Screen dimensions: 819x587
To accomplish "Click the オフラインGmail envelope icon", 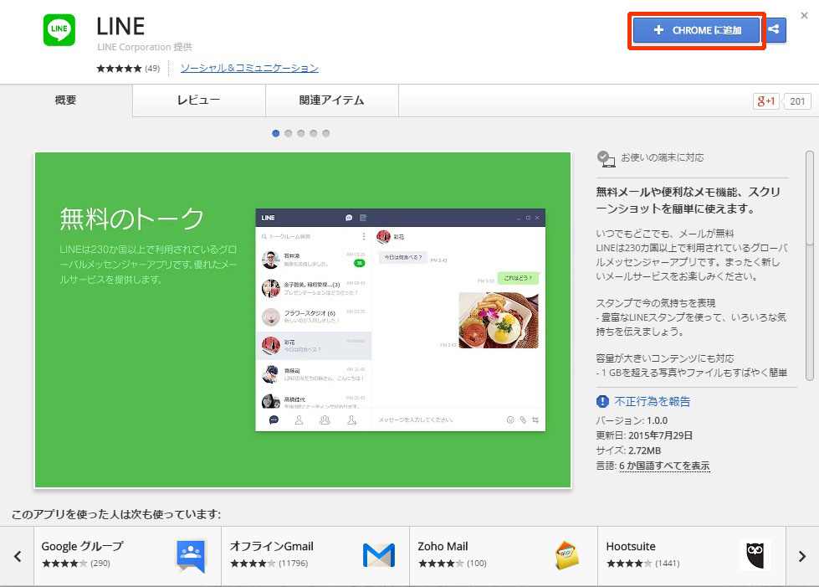I will pyautogui.click(x=379, y=555).
